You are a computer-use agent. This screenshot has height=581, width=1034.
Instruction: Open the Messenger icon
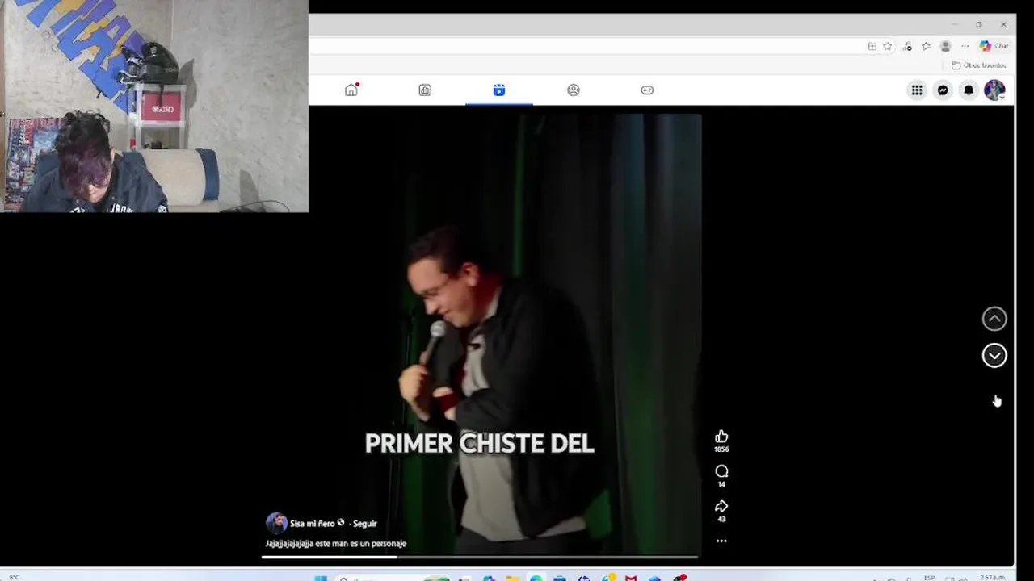tap(943, 90)
